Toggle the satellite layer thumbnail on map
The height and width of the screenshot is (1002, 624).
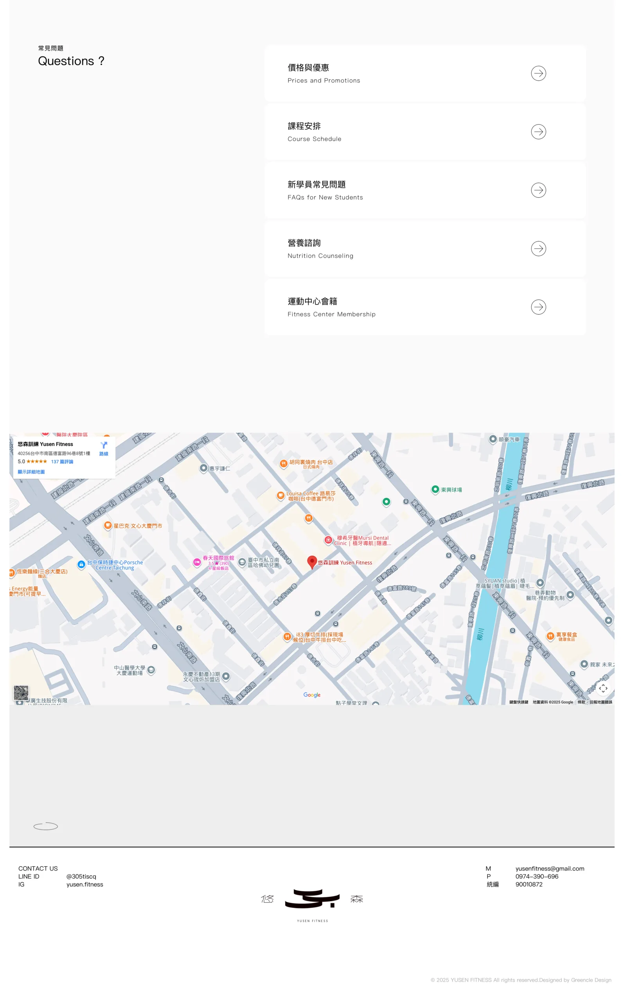(x=21, y=692)
